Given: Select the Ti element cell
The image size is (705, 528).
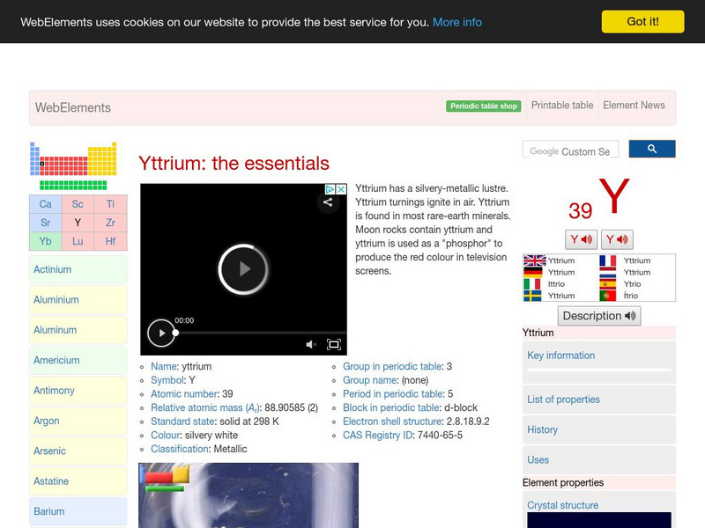Looking at the screenshot, I should pos(111,204).
